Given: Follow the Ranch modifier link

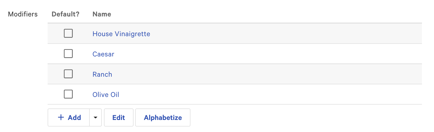Looking at the screenshot, I should tap(102, 74).
